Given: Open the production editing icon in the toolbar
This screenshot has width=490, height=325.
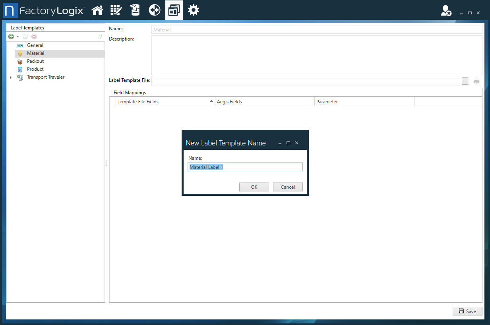Looking at the screenshot, I should 116,10.
